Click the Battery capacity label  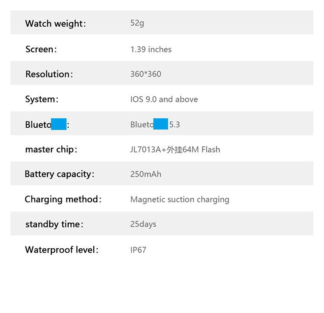click(59, 174)
